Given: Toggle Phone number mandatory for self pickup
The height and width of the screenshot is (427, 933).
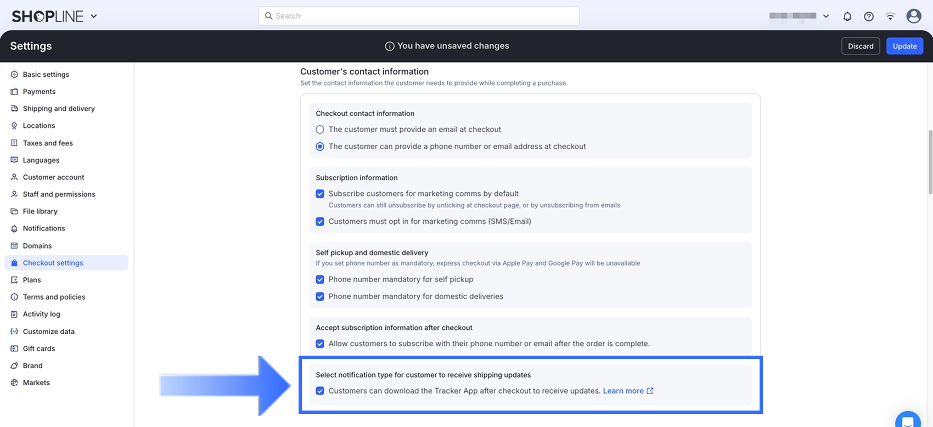Looking at the screenshot, I should click(x=320, y=279).
